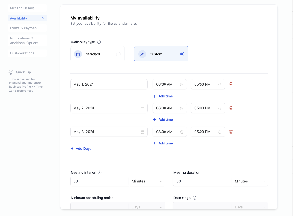Click the May 2 08:00 AM start time
Screen dimensions: 293x216
pos(170,108)
